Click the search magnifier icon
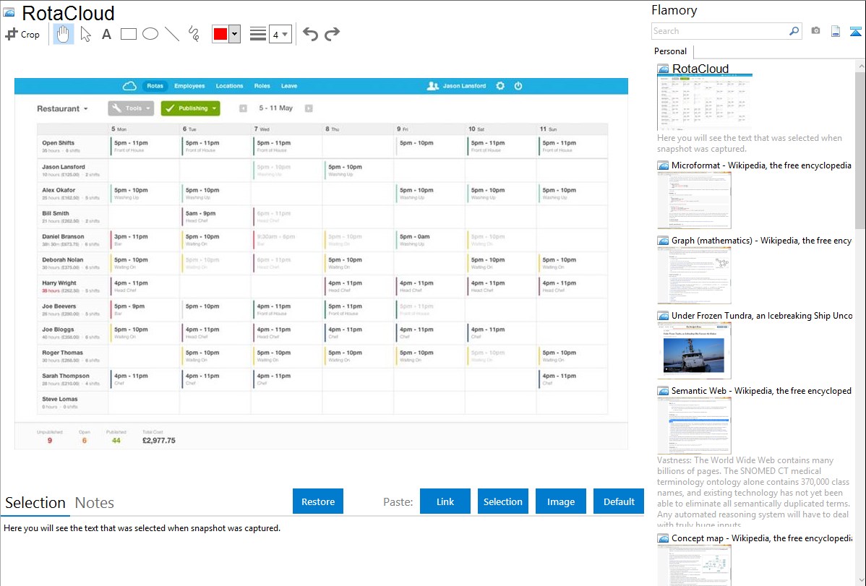The height and width of the screenshot is (586, 866). tap(794, 31)
